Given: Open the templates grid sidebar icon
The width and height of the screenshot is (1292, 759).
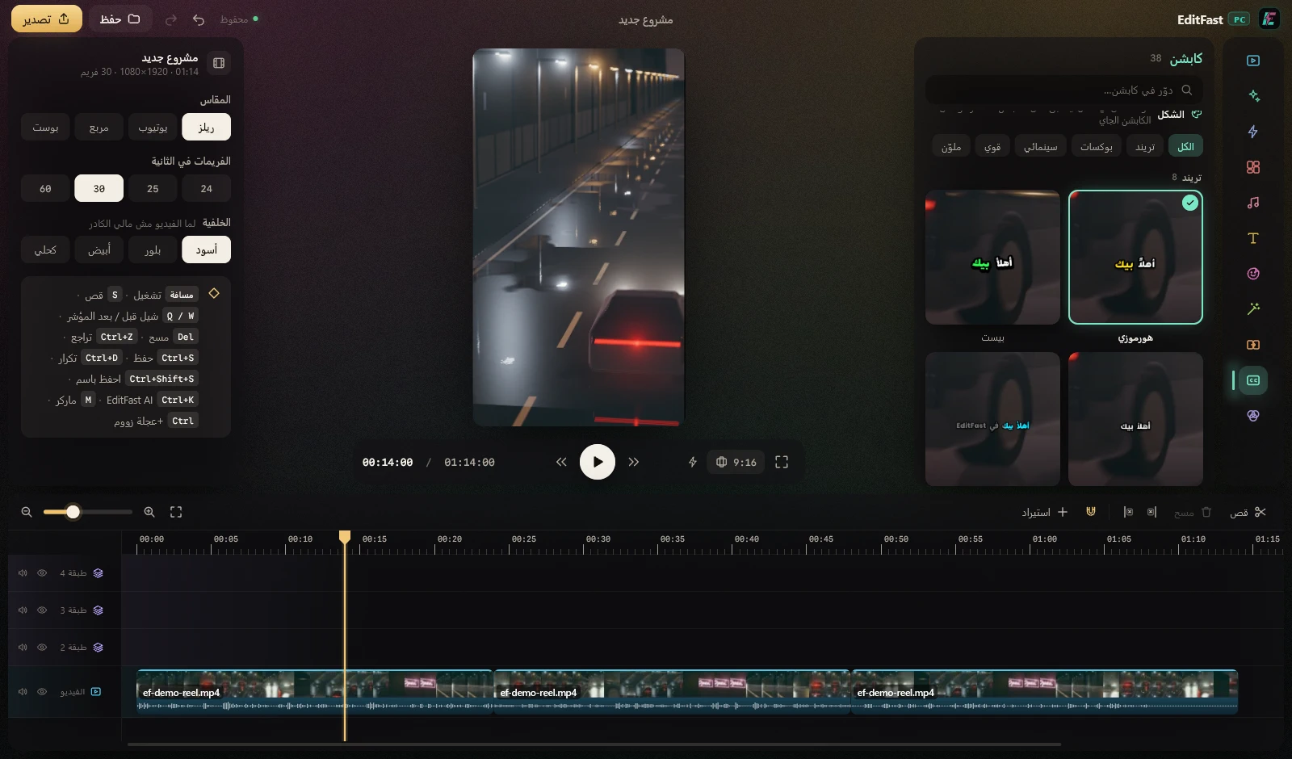Looking at the screenshot, I should pos(1252,167).
